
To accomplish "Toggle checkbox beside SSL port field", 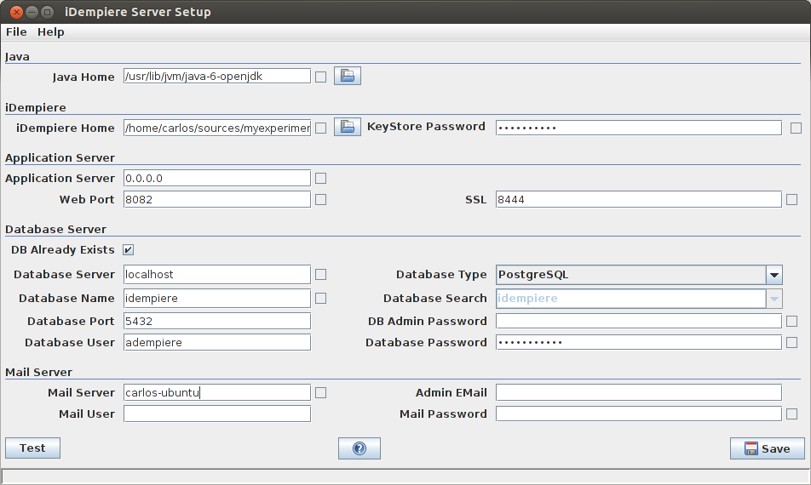I will pos(792,199).
